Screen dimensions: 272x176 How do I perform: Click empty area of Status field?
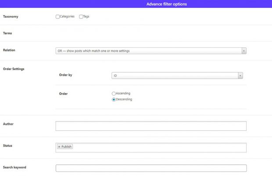click(158, 148)
